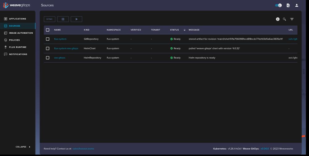Sort by Namespace column header

[x=114, y=30]
